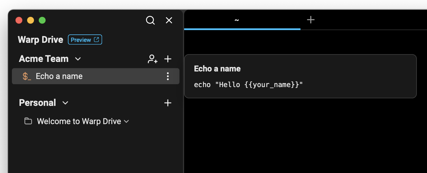Collapse the Acme Team section chevron
The image size is (427, 173).
(x=78, y=59)
